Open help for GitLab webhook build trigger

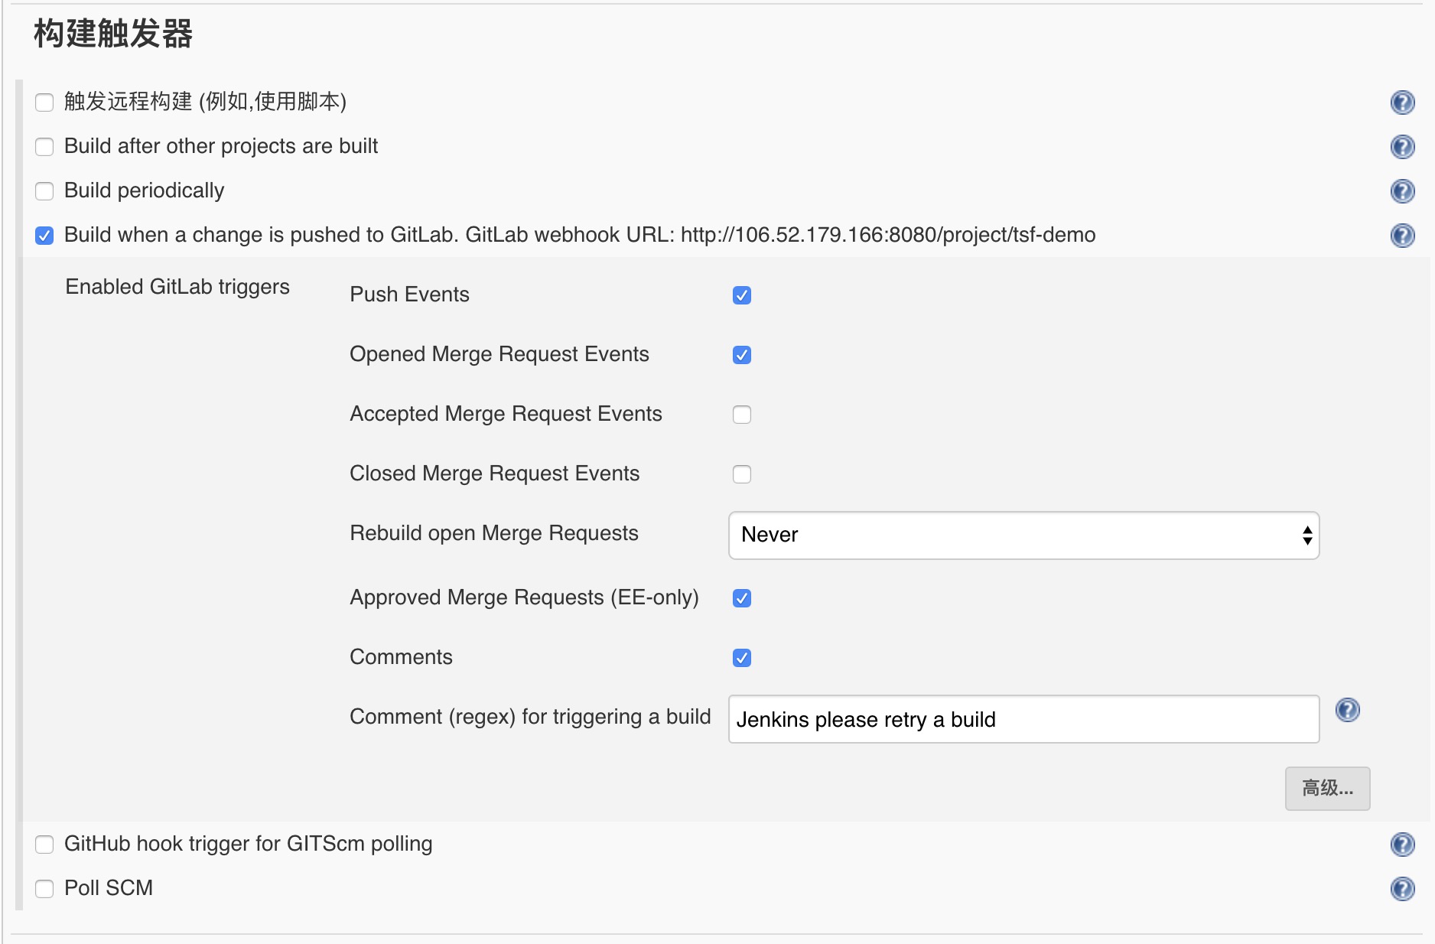pos(1402,236)
